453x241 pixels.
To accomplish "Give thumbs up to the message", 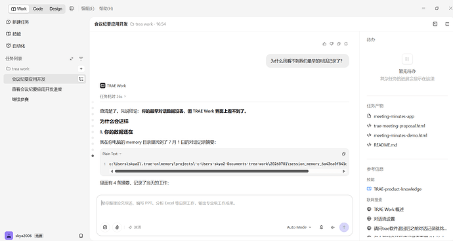I will pos(324,44).
